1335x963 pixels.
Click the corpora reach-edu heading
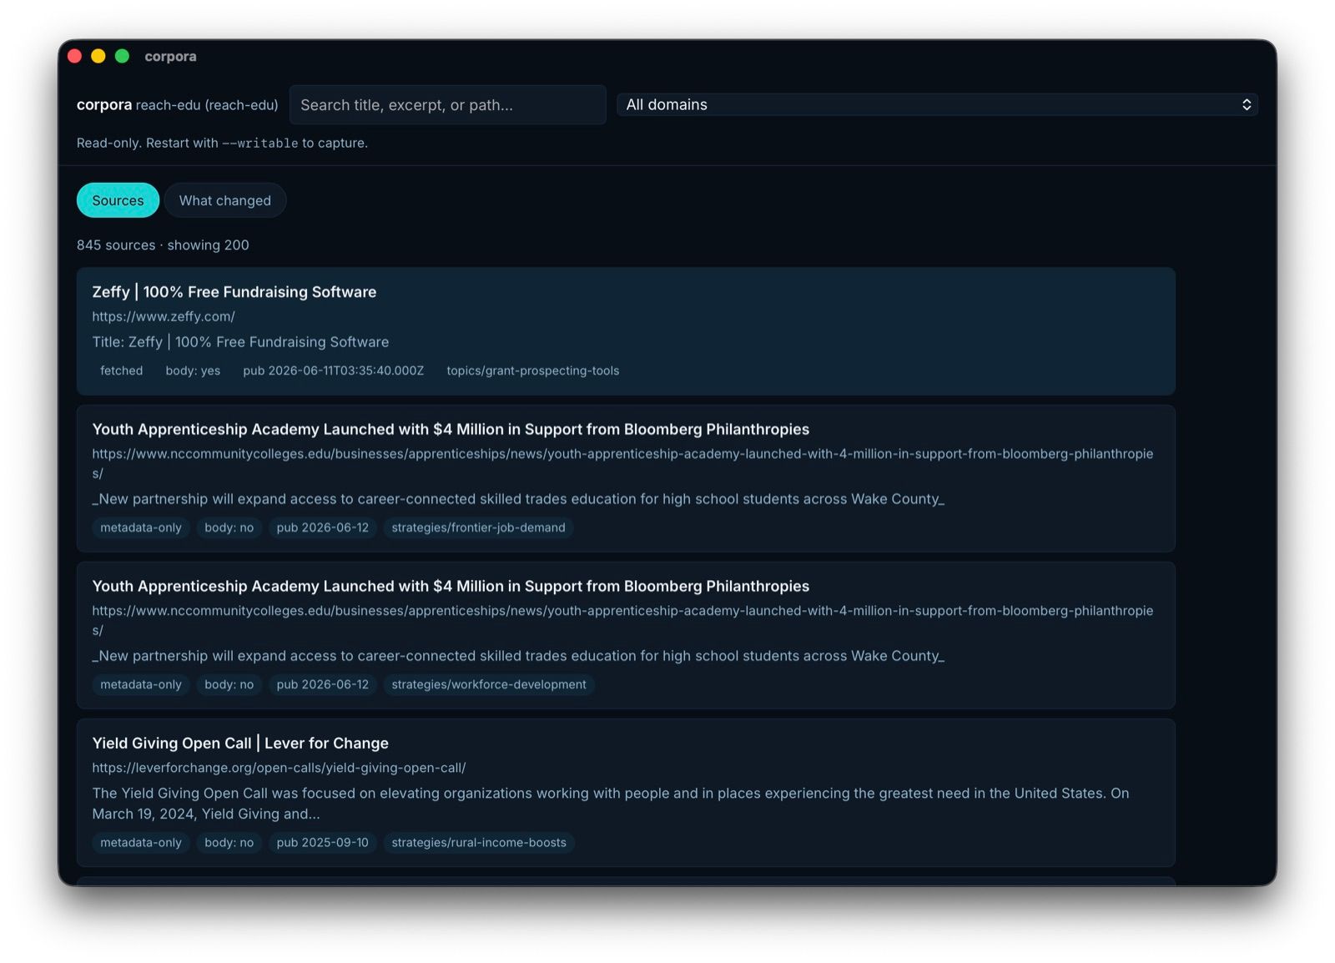[x=178, y=105]
